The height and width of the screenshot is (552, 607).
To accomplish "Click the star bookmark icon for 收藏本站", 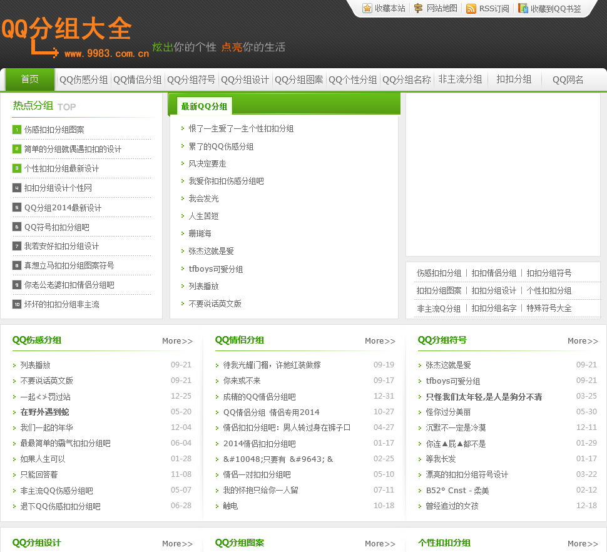I will [x=367, y=8].
